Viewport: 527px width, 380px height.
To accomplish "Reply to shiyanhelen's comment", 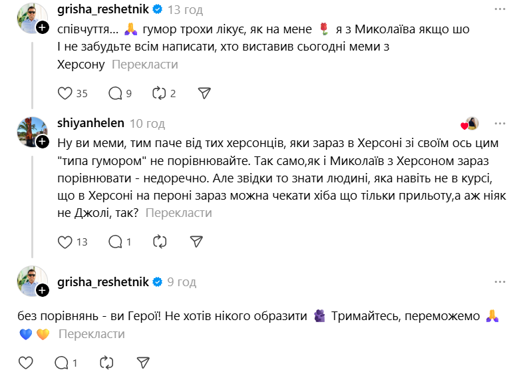I will coord(114,242).
